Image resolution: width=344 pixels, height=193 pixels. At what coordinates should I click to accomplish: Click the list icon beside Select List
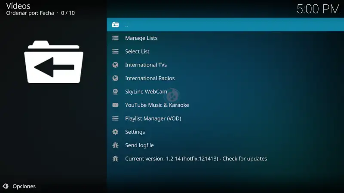[115, 51]
